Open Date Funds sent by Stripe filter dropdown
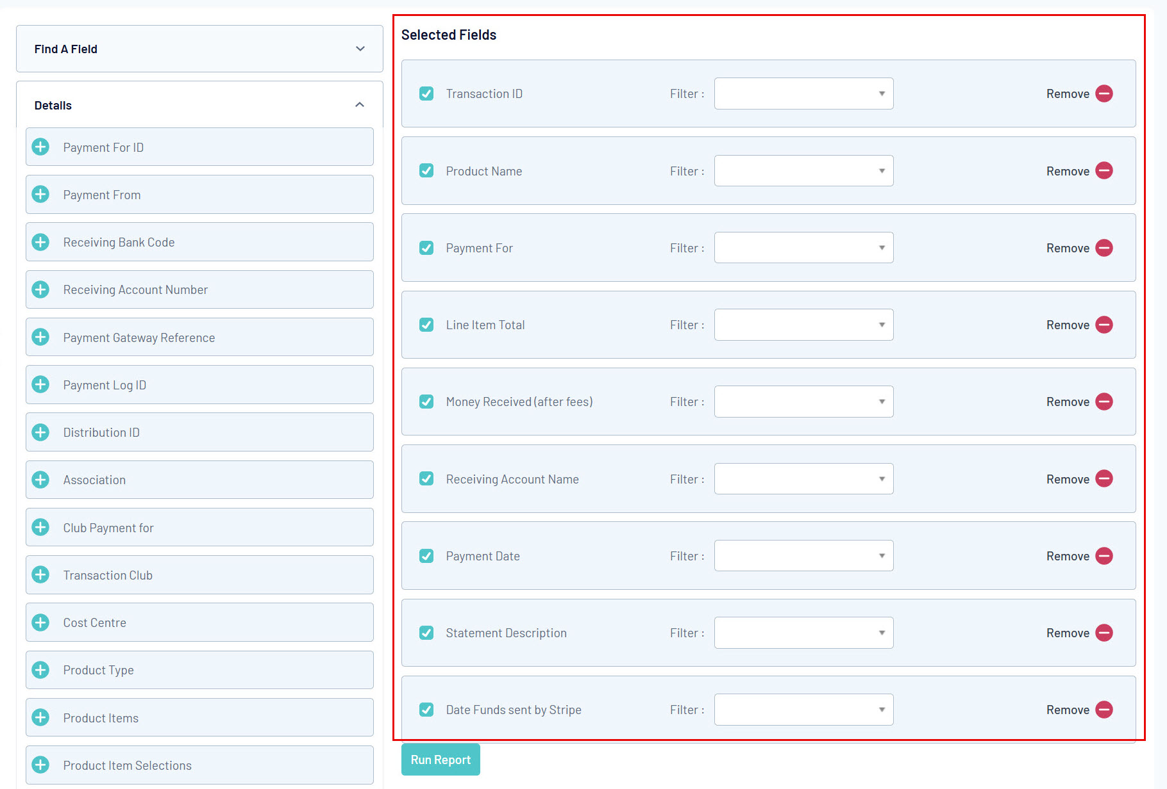 click(803, 710)
